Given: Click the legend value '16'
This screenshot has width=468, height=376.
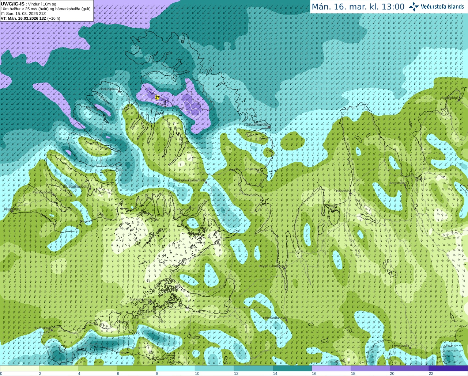Looking at the screenshot, I should pyautogui.click(x=314, y=373).
